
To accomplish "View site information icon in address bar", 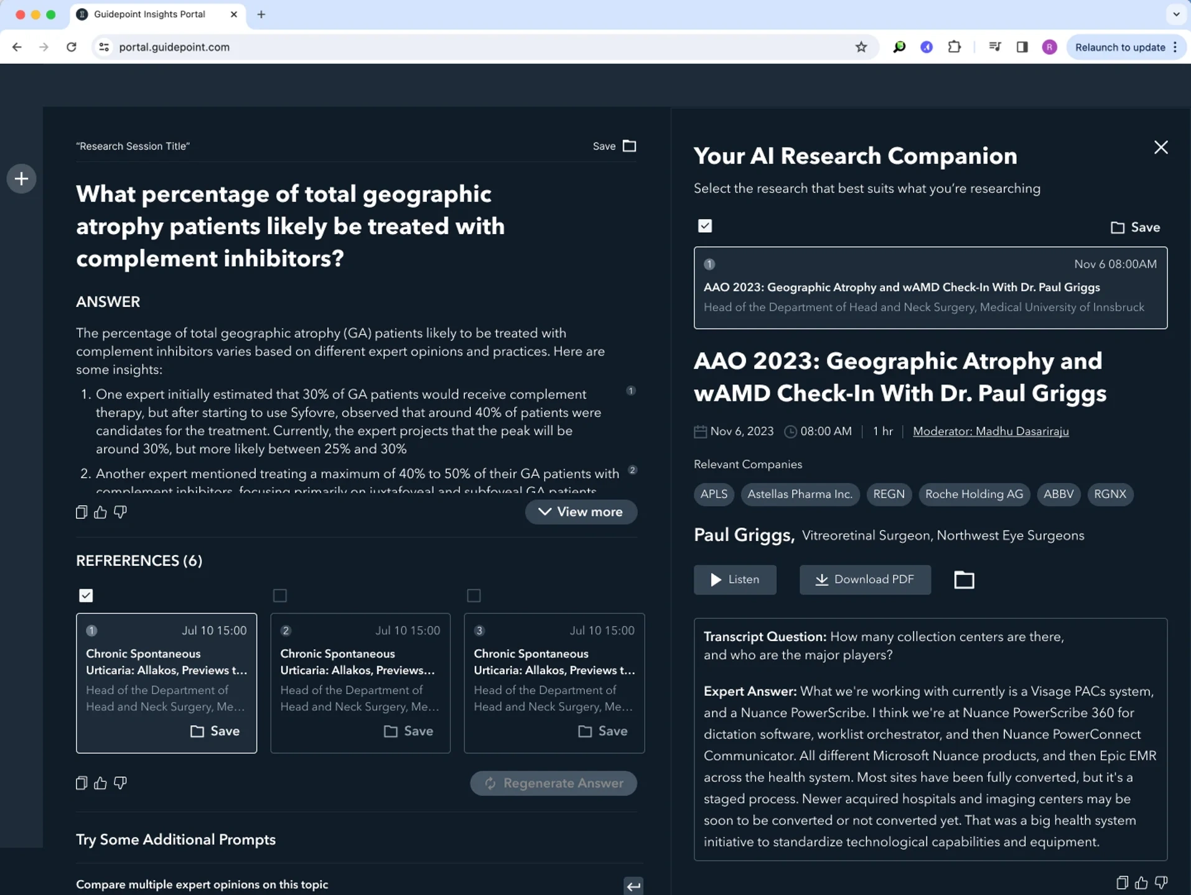I will click(x=104, y=47).
